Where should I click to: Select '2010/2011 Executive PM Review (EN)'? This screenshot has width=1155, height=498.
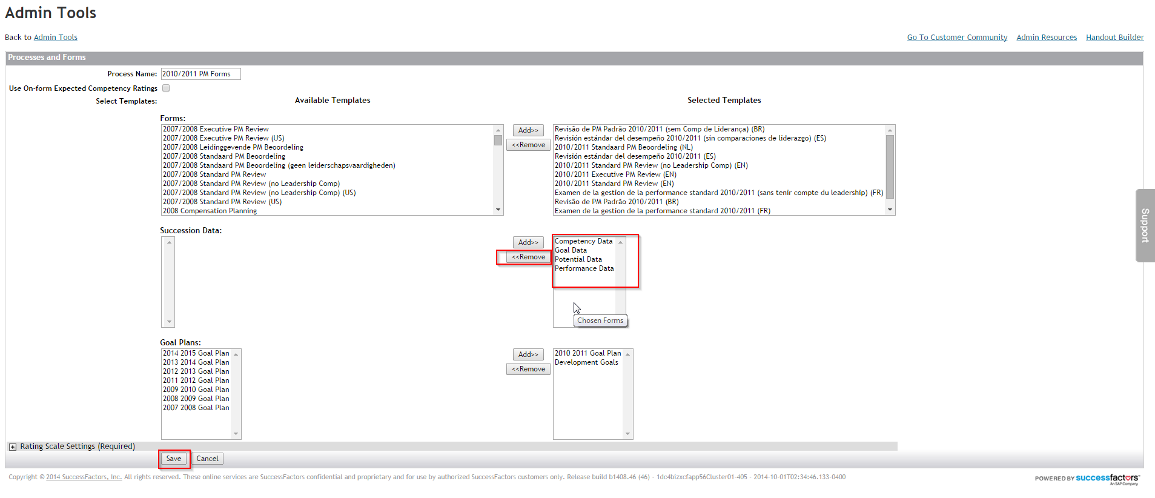(720, 174)
